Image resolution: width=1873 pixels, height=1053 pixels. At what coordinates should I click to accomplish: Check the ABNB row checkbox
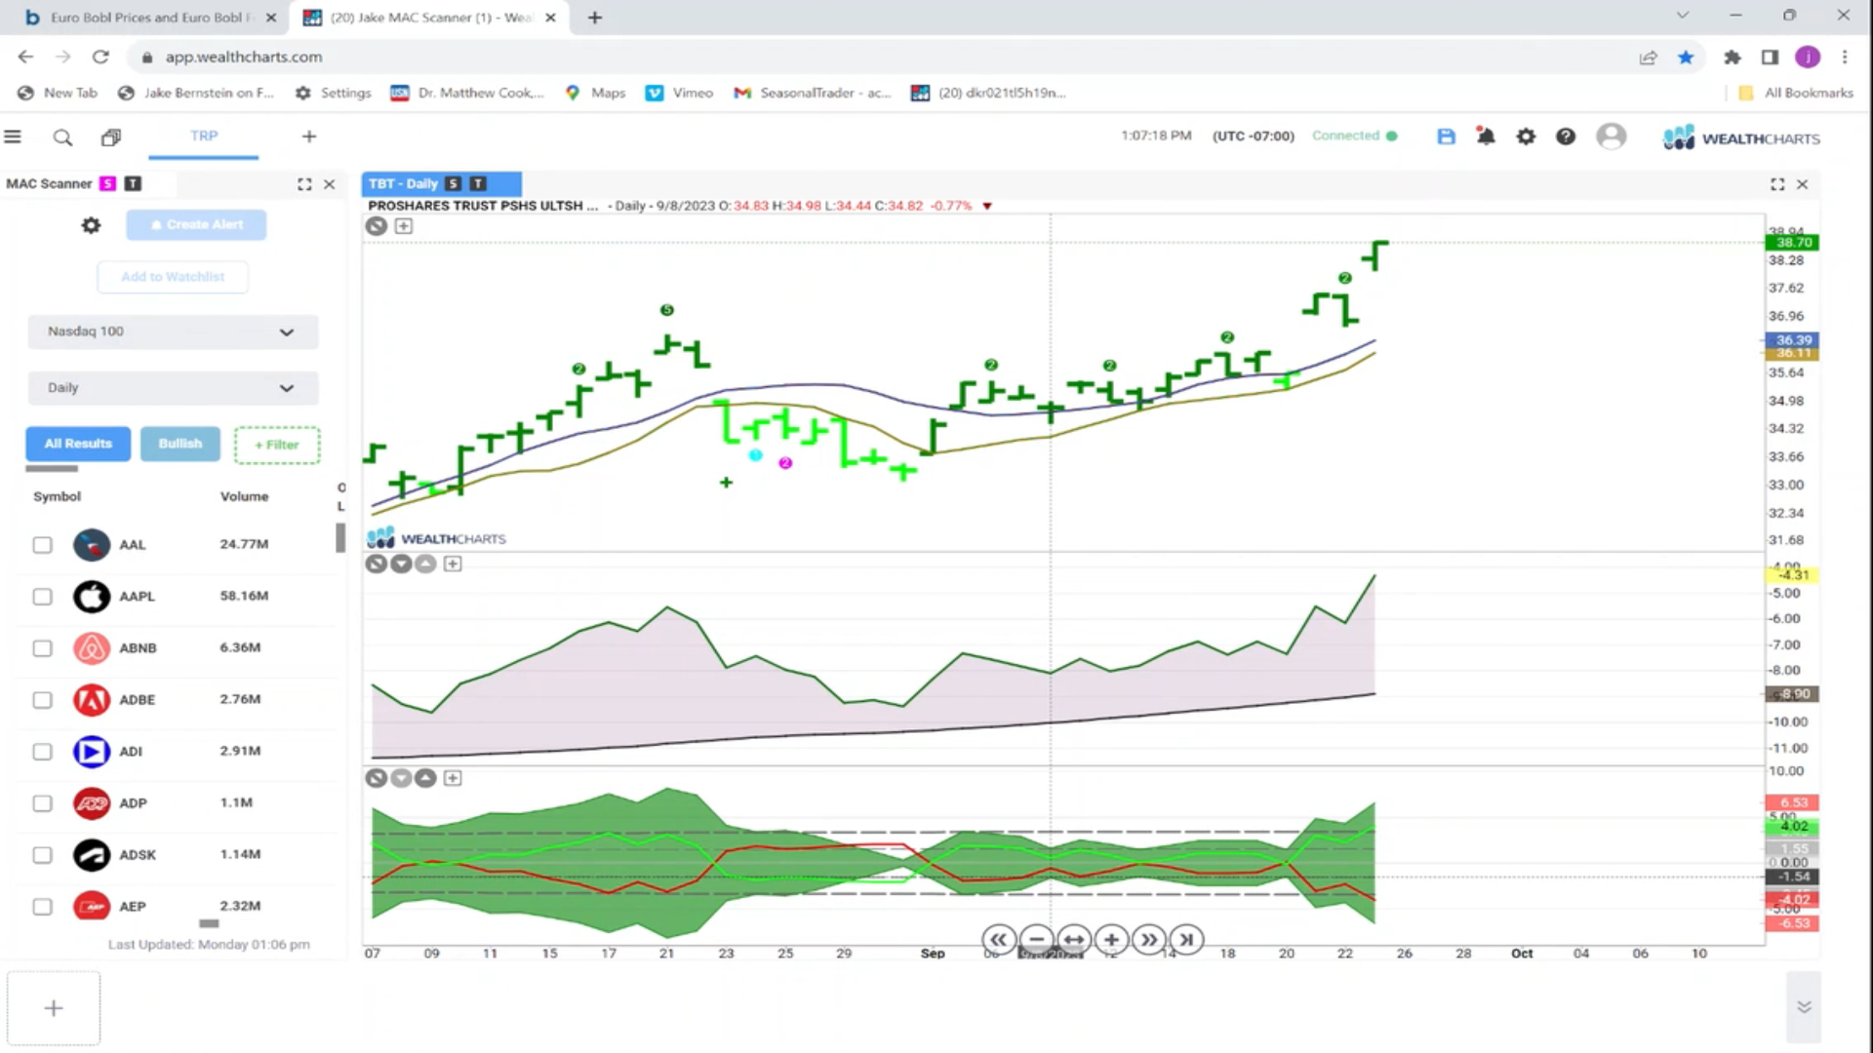coord(42,648)
